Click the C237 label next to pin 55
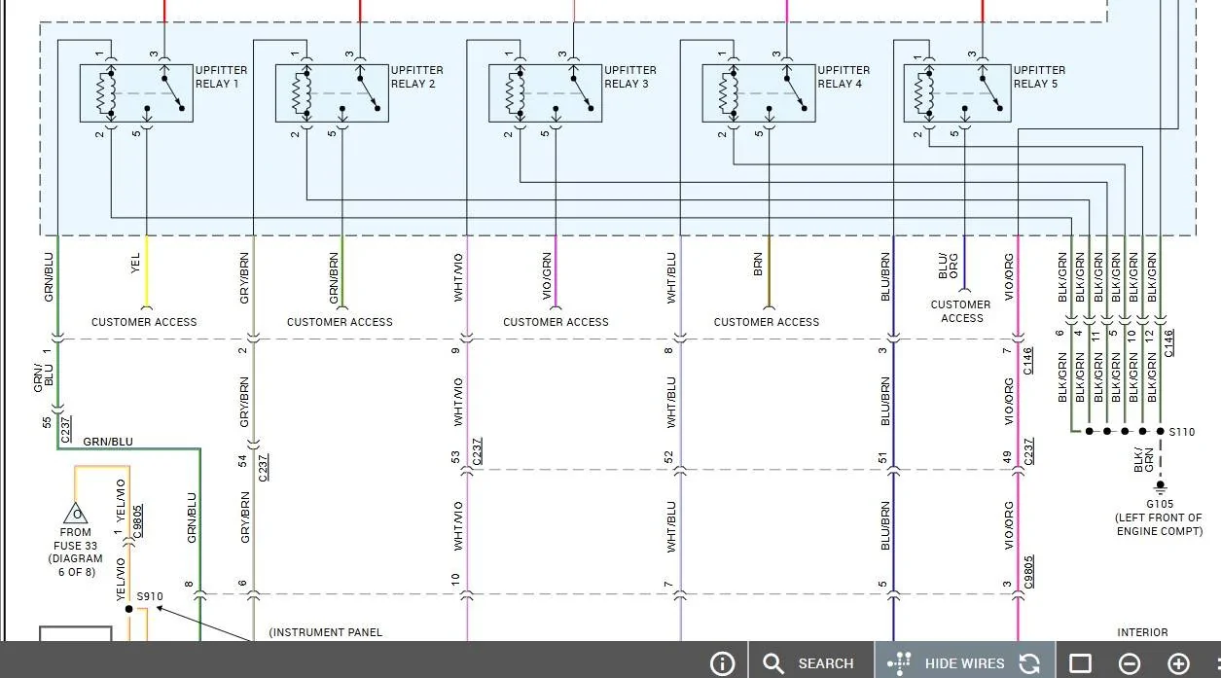1221x678 pixels. [66, 430]
